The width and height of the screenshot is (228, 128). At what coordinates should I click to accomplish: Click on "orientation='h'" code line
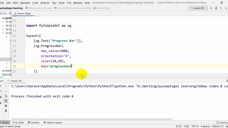[x=56, y=56]
